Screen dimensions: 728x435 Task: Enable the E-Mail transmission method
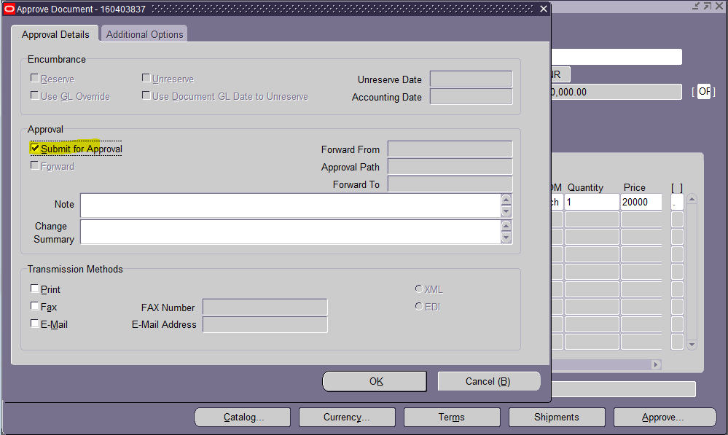pyautogui.click(x=34, y=323)
